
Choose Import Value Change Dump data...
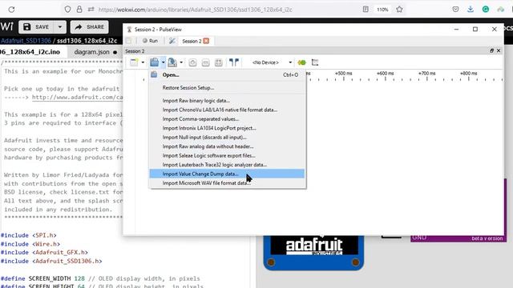(227, 174)
